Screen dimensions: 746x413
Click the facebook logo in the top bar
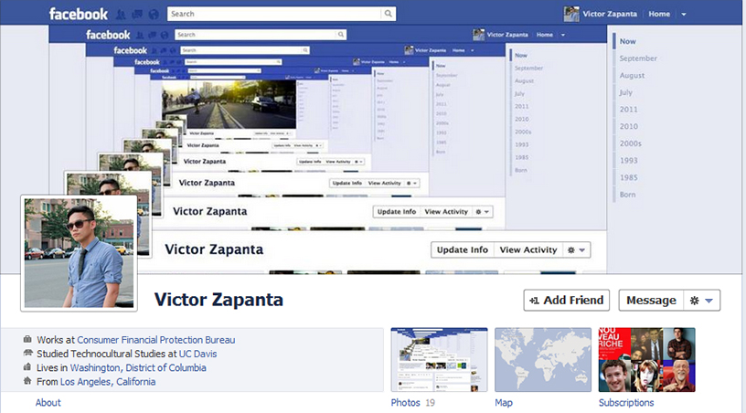79,14
